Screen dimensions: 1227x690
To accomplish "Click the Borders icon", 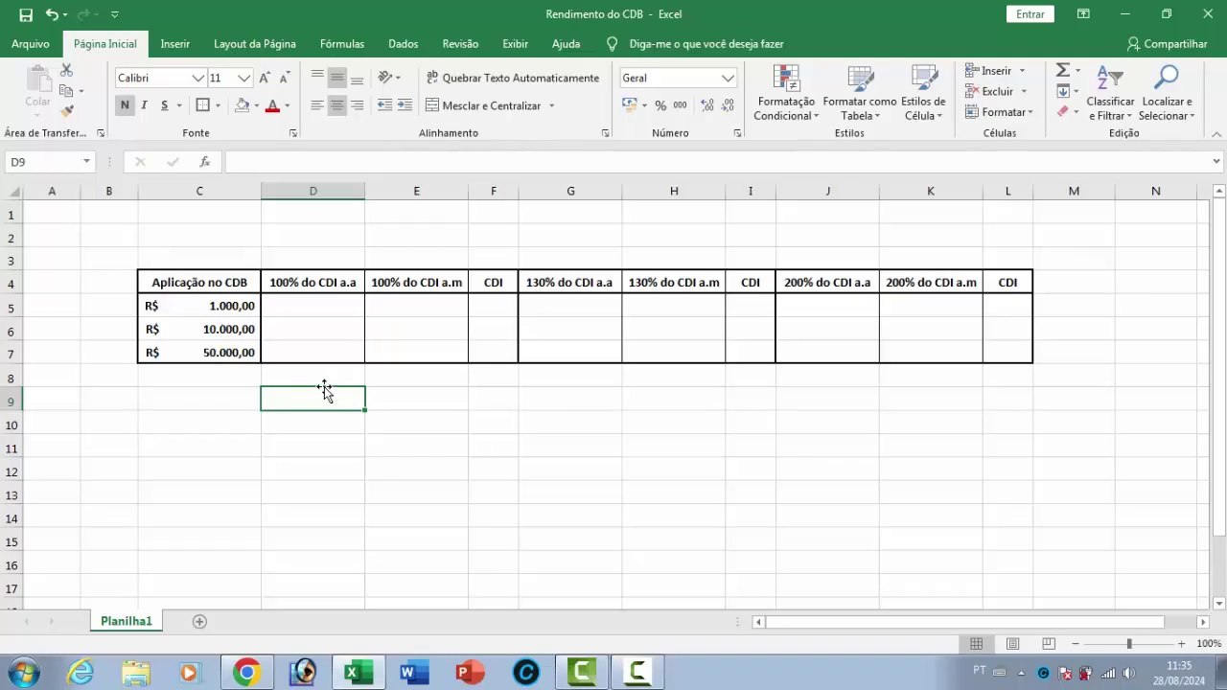I will pos(202,105).
